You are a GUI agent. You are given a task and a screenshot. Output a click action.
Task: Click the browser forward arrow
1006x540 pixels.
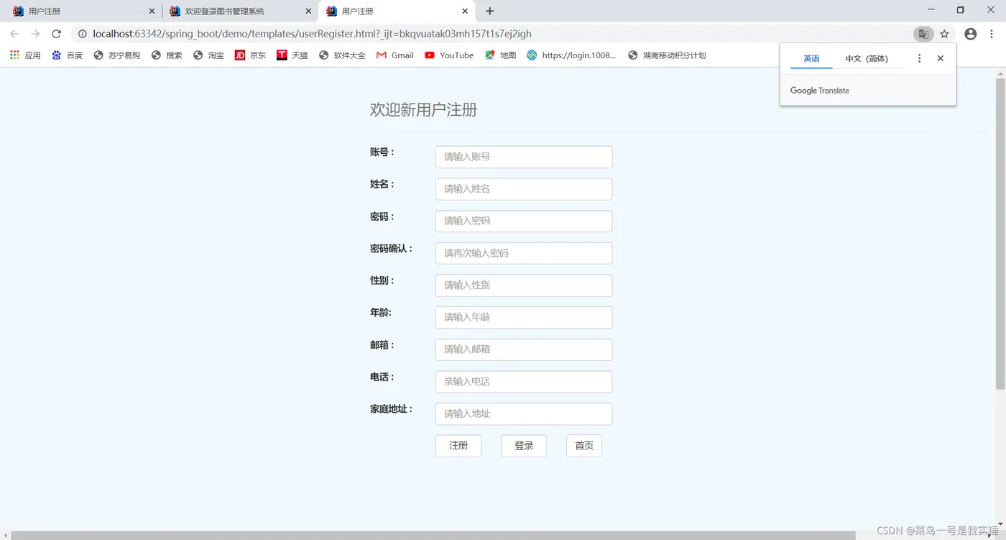tap(35, 34)
